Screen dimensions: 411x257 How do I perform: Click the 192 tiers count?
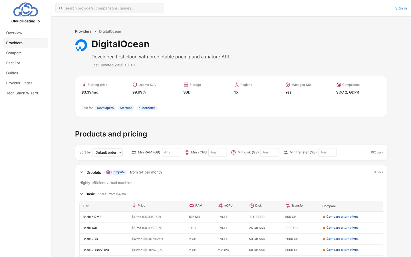pos(377,152)
